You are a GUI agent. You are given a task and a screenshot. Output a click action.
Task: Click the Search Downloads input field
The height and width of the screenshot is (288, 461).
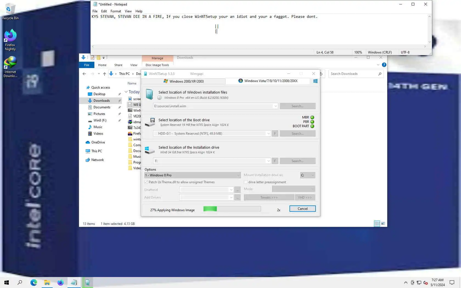[353, 74]
